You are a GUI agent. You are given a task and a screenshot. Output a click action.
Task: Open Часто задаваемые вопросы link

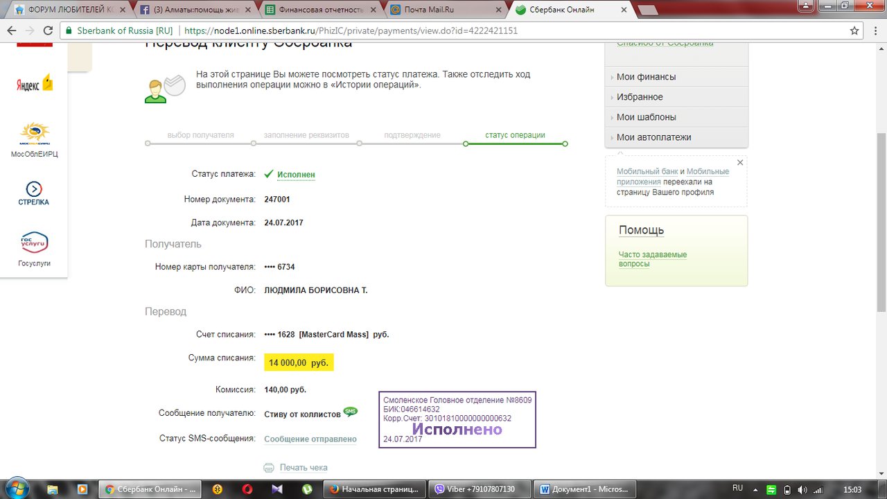653,259
